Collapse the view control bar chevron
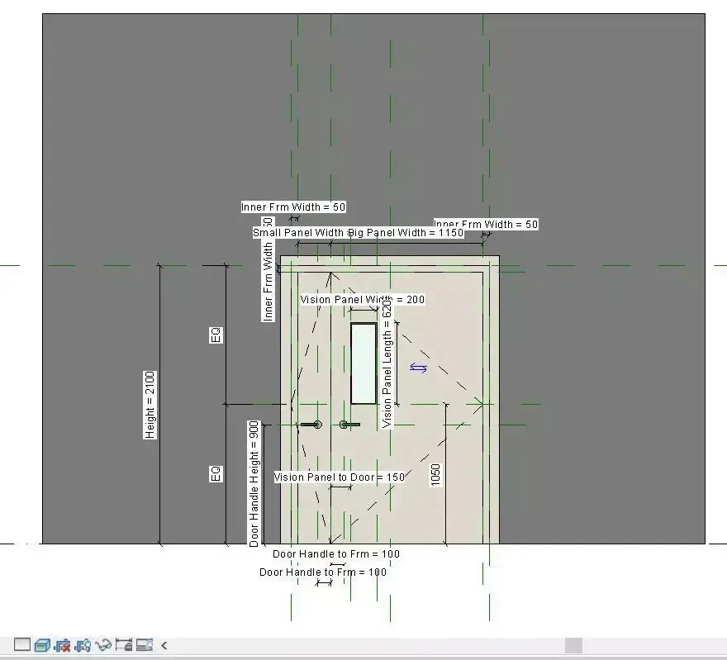The image size is (727, 660). click(164, 645)
